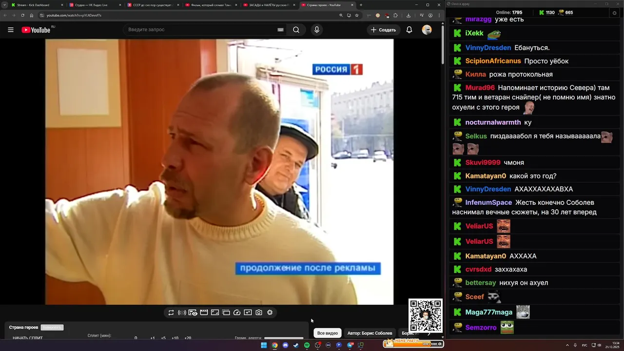The height and width of the screenshot is (351, 624).
Task: Take a screenshot with camera icon
Action: pos(259,312)
